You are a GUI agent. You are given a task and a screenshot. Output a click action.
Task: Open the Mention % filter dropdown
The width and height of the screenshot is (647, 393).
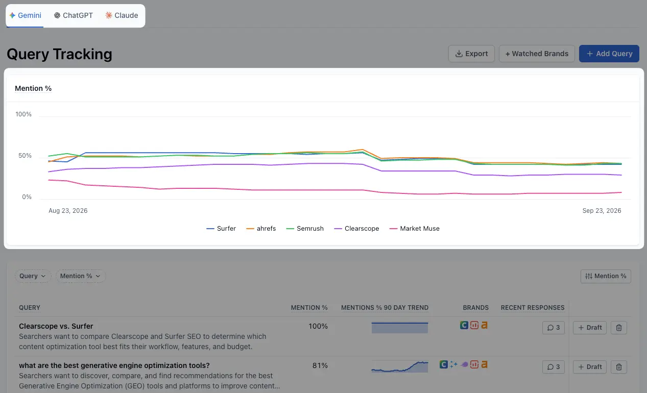tap(81, 276)
